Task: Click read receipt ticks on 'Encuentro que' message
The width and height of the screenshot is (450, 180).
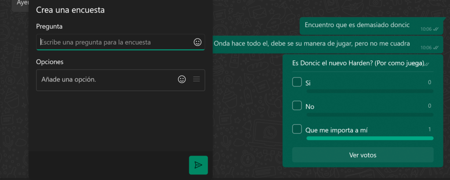Action: (435, 29)
